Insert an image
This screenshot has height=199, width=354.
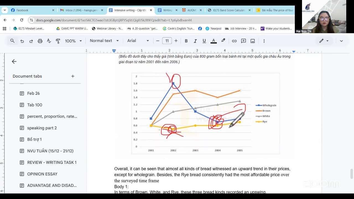tap(253, 41)
